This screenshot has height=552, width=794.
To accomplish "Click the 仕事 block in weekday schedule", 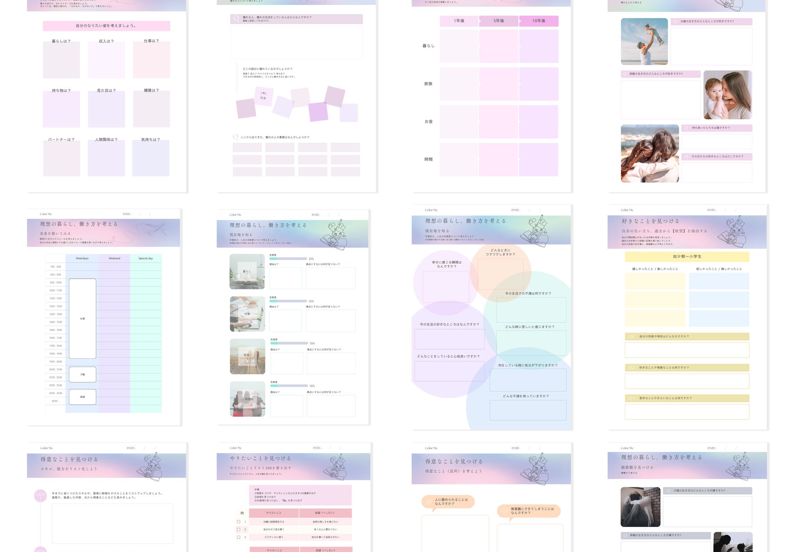I will tap(83, 319).
